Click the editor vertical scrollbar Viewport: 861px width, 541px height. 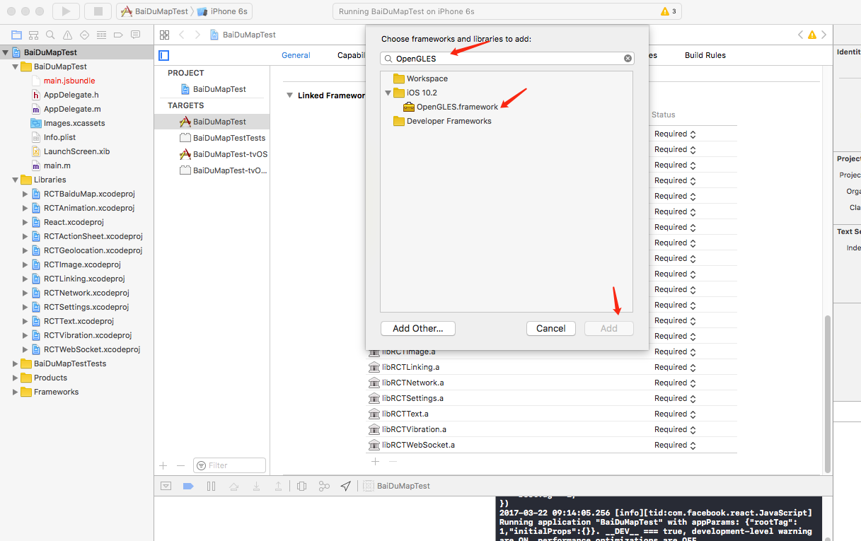click(828, 394)
